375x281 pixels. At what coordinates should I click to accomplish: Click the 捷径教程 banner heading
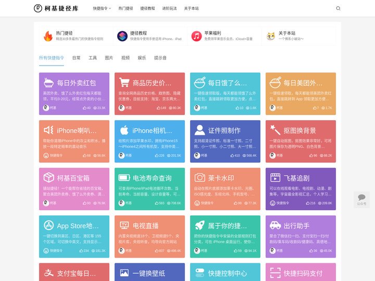(139, 33)
